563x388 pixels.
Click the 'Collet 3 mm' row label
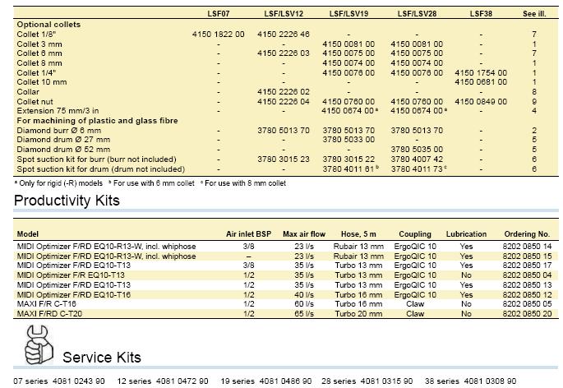pos(39,44)
